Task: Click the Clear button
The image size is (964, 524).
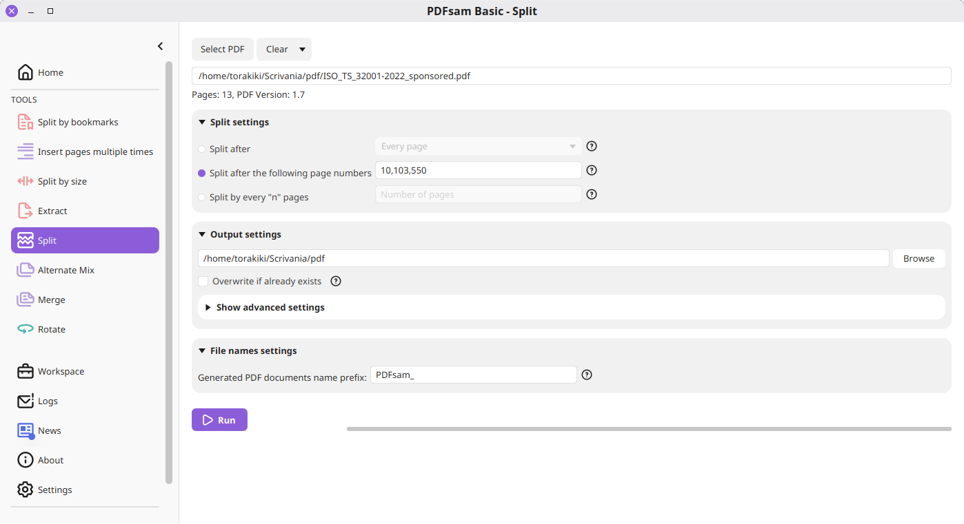Action: click(x=277, y=50)
